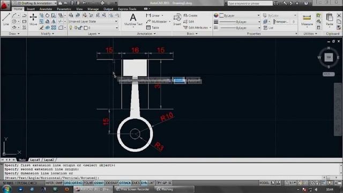Expand the Draw panel
343x193 pixels.
pyautogui.click(x=14, y=34)
